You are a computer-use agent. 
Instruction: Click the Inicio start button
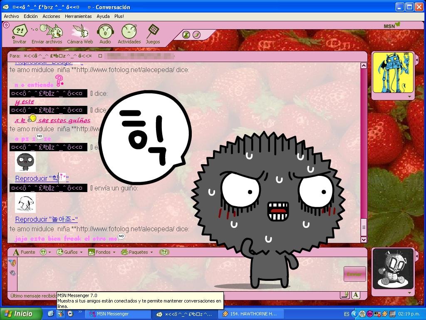point(21,314)
